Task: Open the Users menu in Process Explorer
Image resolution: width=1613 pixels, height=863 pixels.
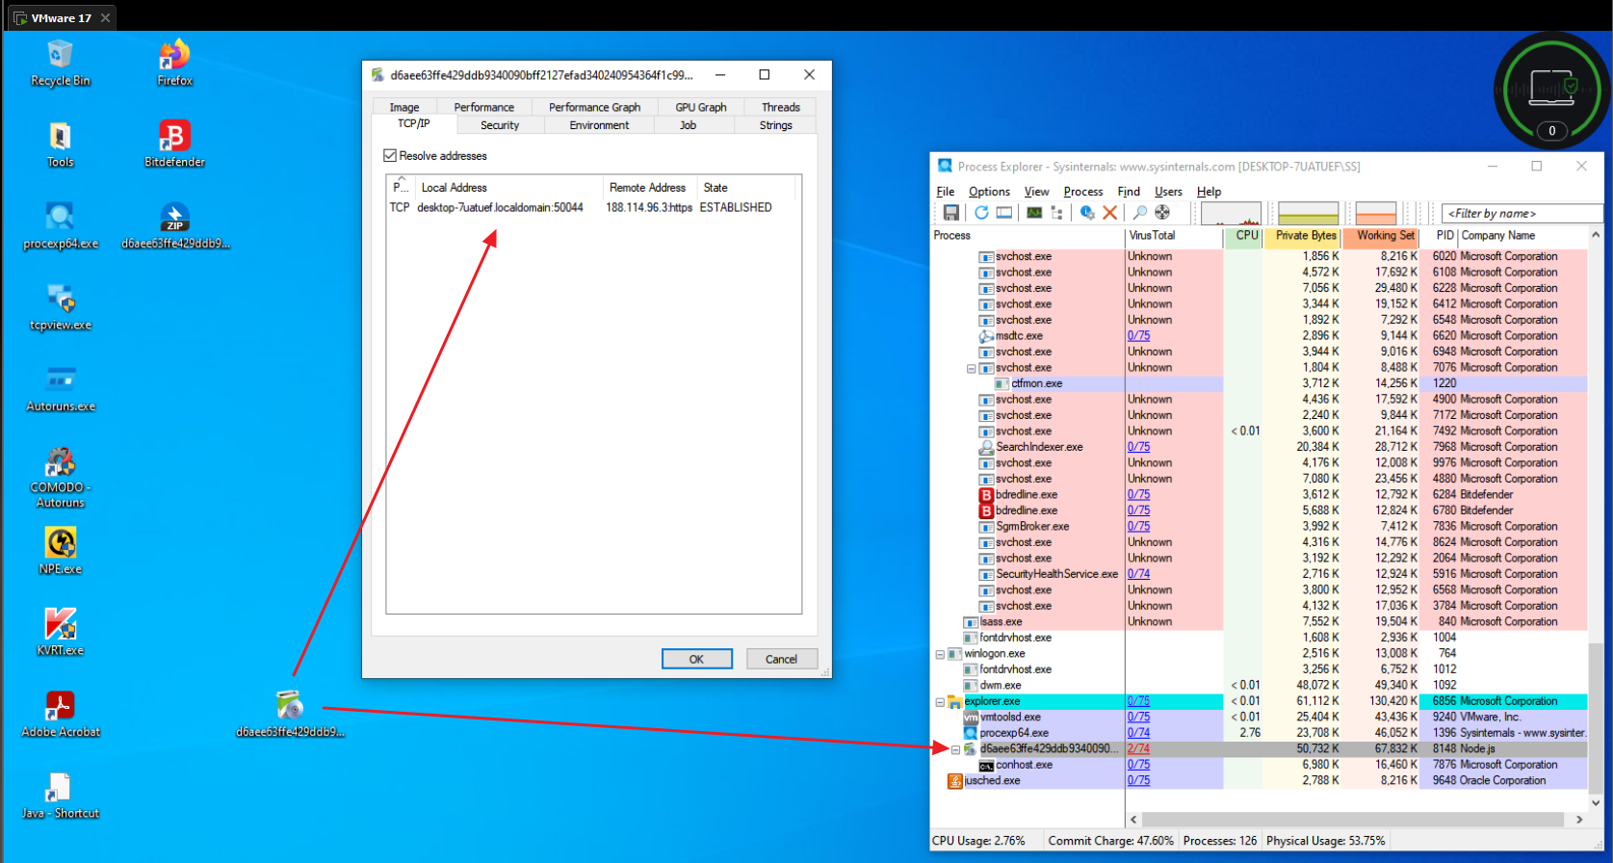Action: (1168, 192)
